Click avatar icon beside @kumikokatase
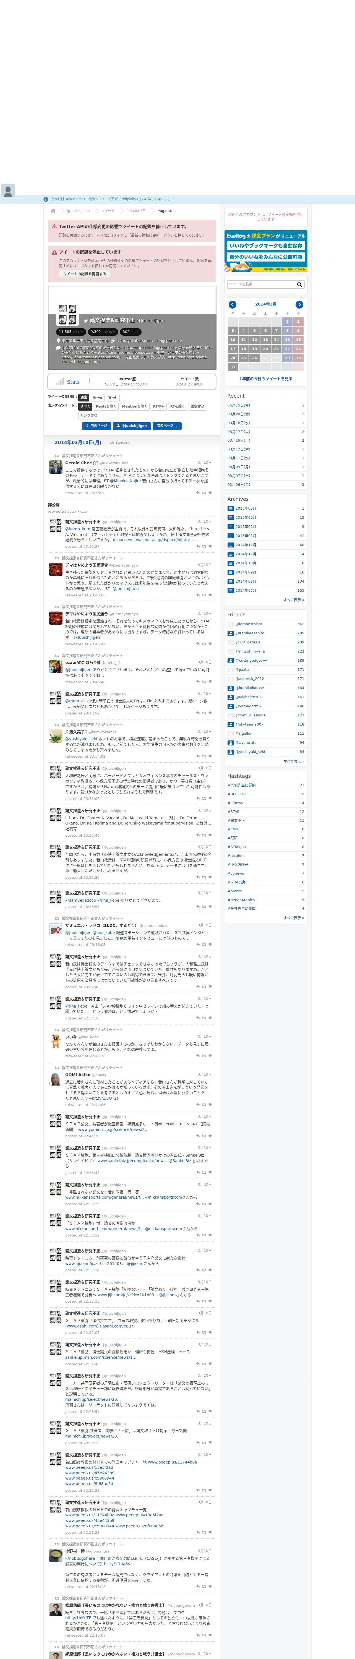 (231, 688)
